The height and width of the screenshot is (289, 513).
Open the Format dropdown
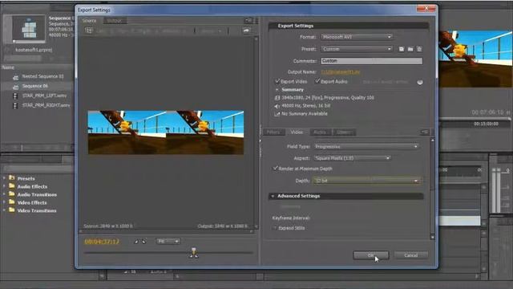(357, 37)
